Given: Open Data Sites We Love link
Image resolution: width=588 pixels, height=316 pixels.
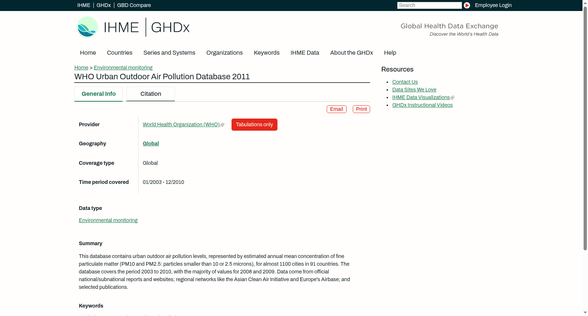Looking at the screenshot, I should pyautogui.click(x=414, y=90).
